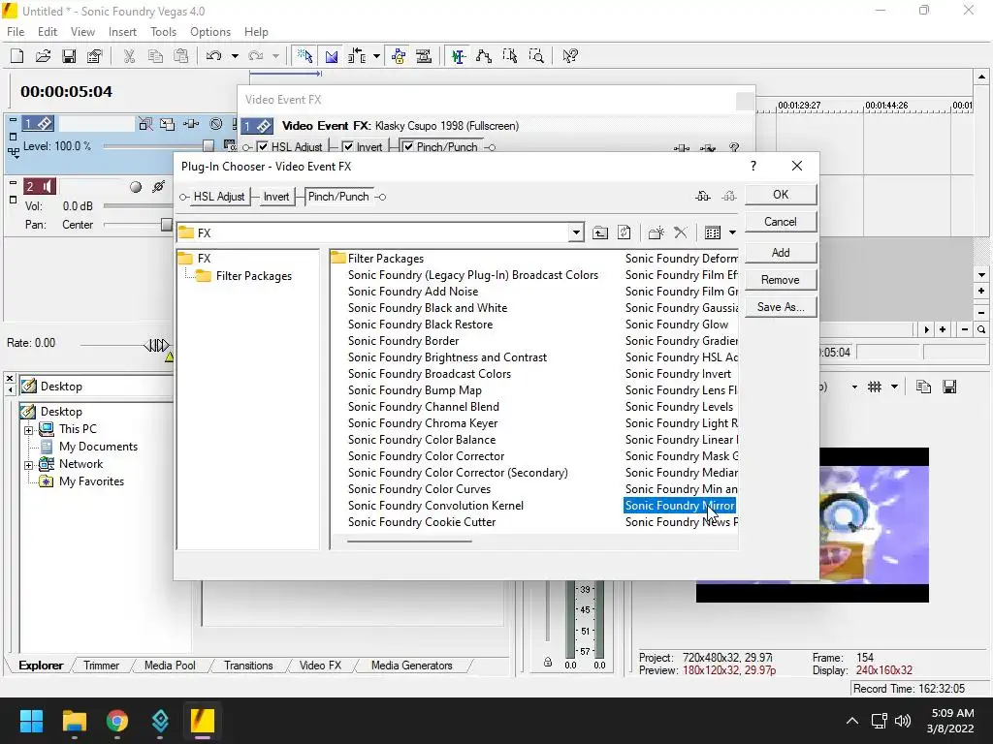The image size is (993, 744).
Task: Select the Envelope Edit tool
Action: tap(485, 56)
